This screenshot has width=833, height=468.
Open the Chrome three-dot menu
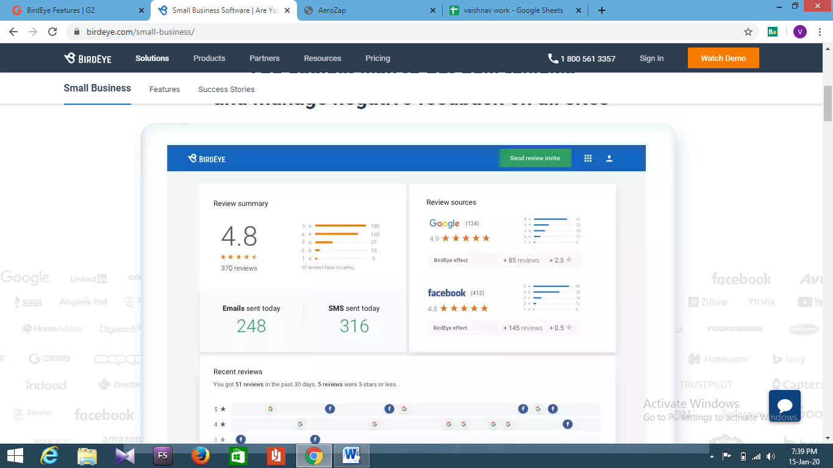820,32
